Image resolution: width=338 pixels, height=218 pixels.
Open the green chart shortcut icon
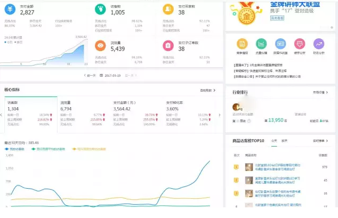(261, 44)
